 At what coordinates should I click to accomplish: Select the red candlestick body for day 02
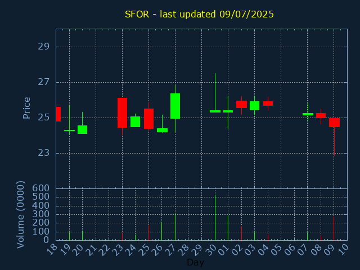(x=241, y=104)
